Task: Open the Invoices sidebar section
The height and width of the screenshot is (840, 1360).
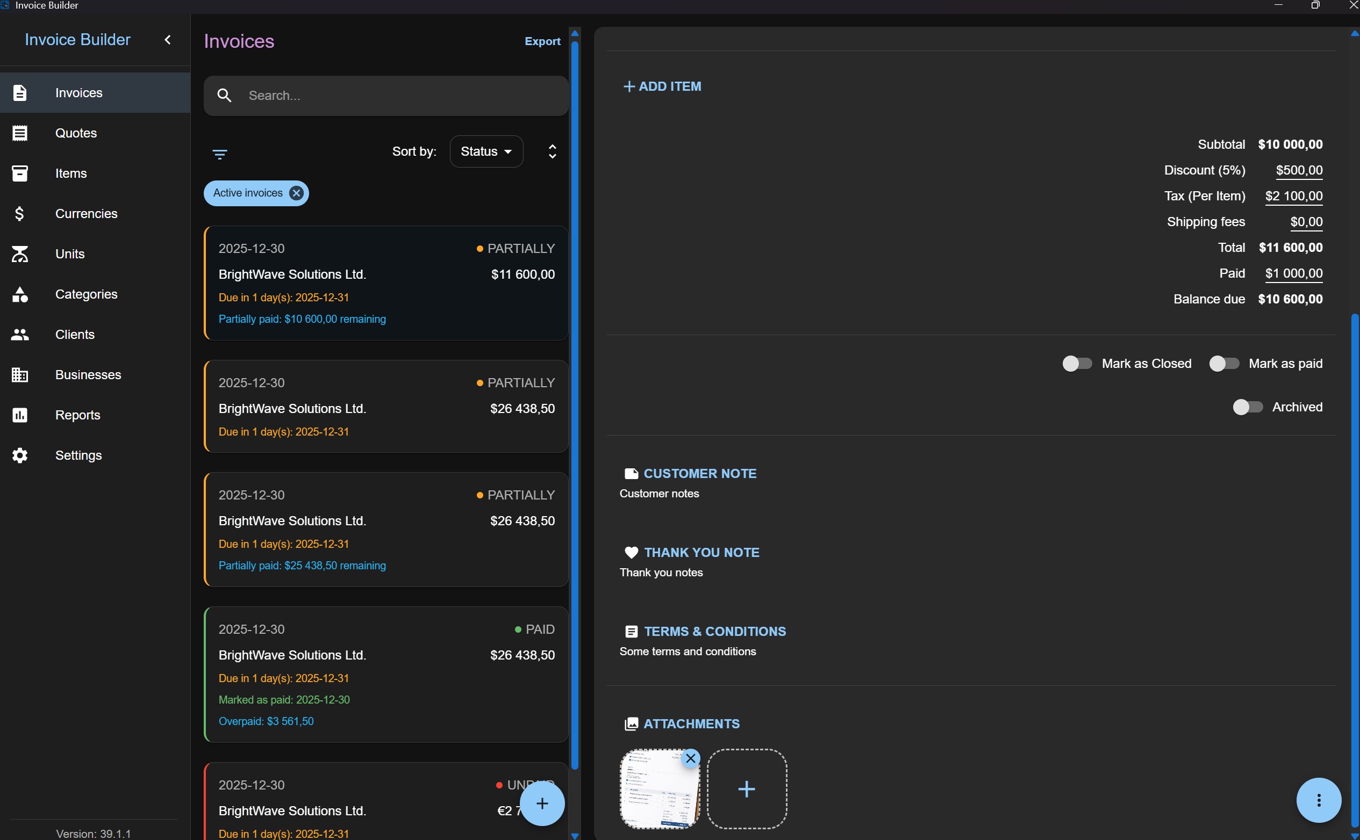Action: click(95, 93)
